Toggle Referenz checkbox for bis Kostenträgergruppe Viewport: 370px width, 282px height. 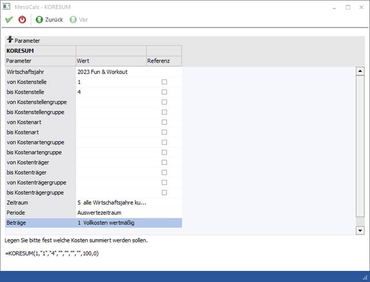pyautogui.click(x=164, y=192)
